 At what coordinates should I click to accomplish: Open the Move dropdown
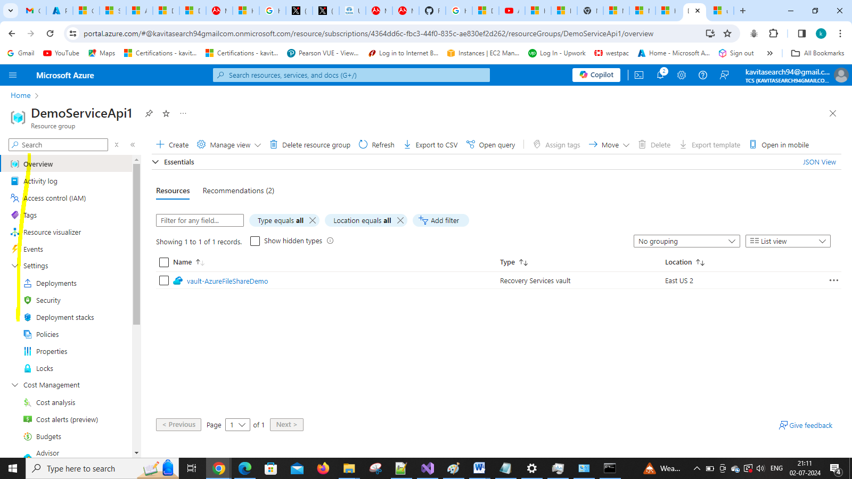click(x=609, y=145)
